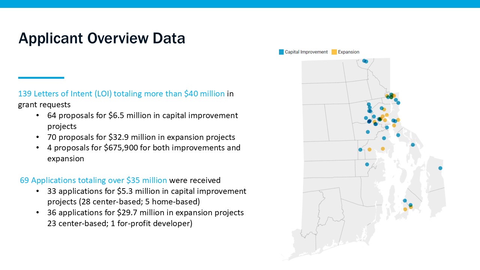Click the easternmost blue dot on the map
The height and width of the screenshot is (270, 480).
[x=440, y=168]
